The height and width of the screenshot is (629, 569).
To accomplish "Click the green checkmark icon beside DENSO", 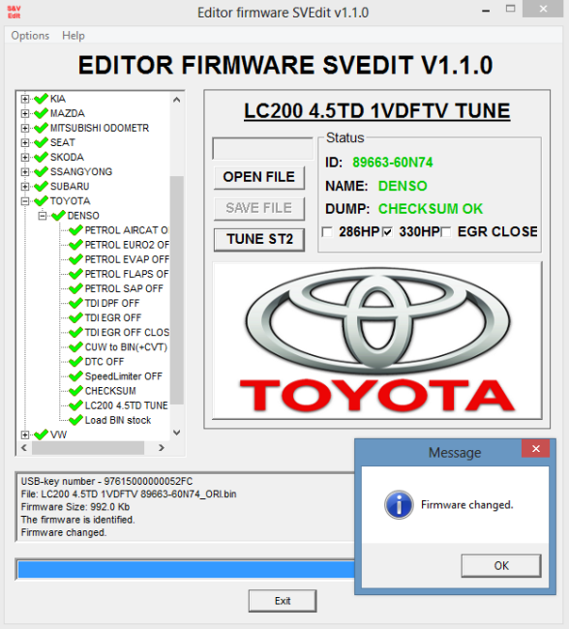I will point(59,216).
